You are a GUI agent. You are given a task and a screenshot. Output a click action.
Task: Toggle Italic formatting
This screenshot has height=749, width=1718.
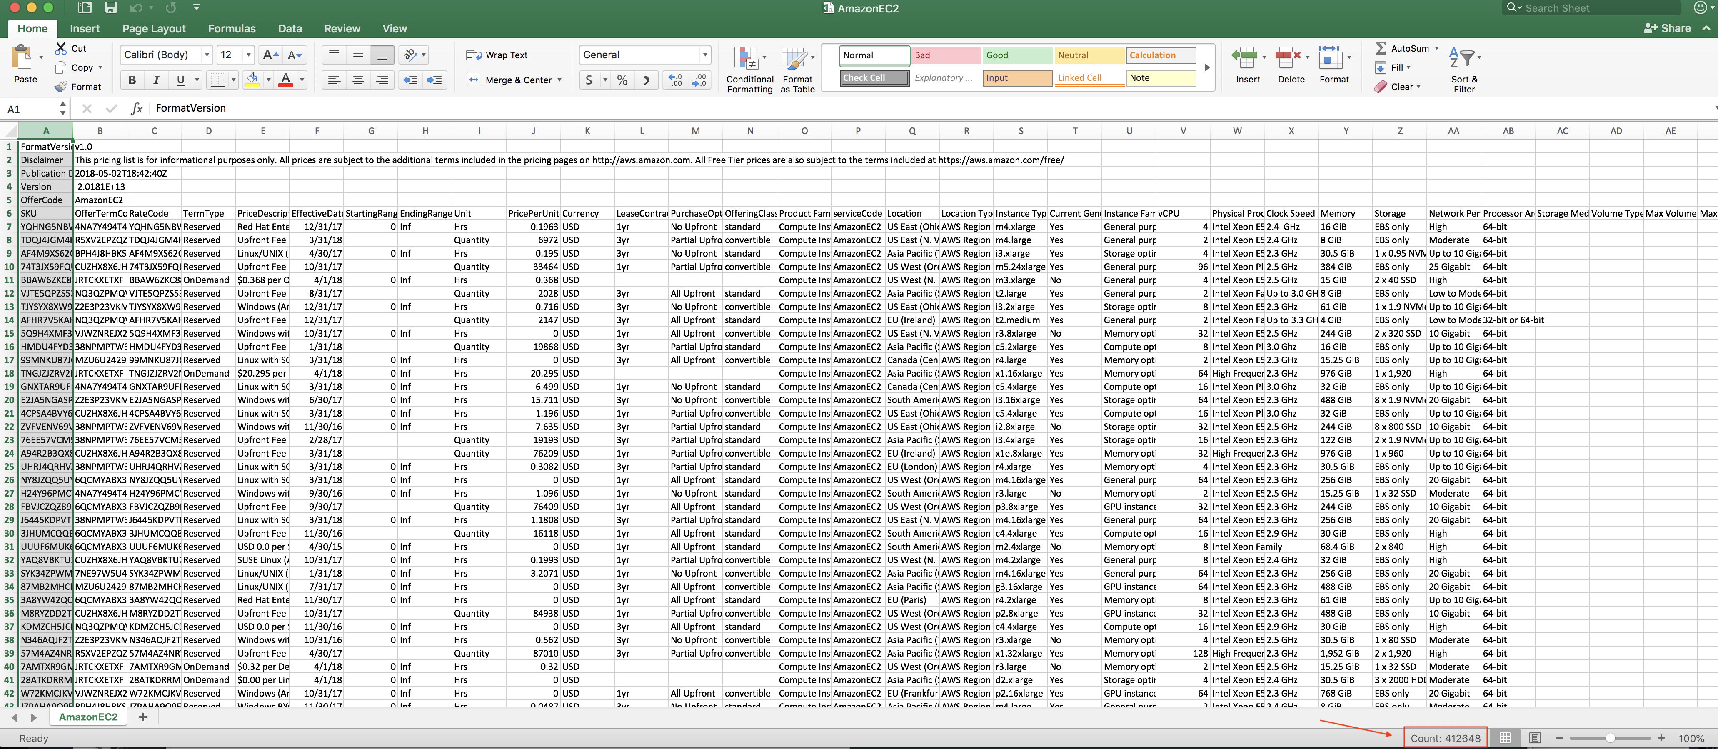(156, 80)
